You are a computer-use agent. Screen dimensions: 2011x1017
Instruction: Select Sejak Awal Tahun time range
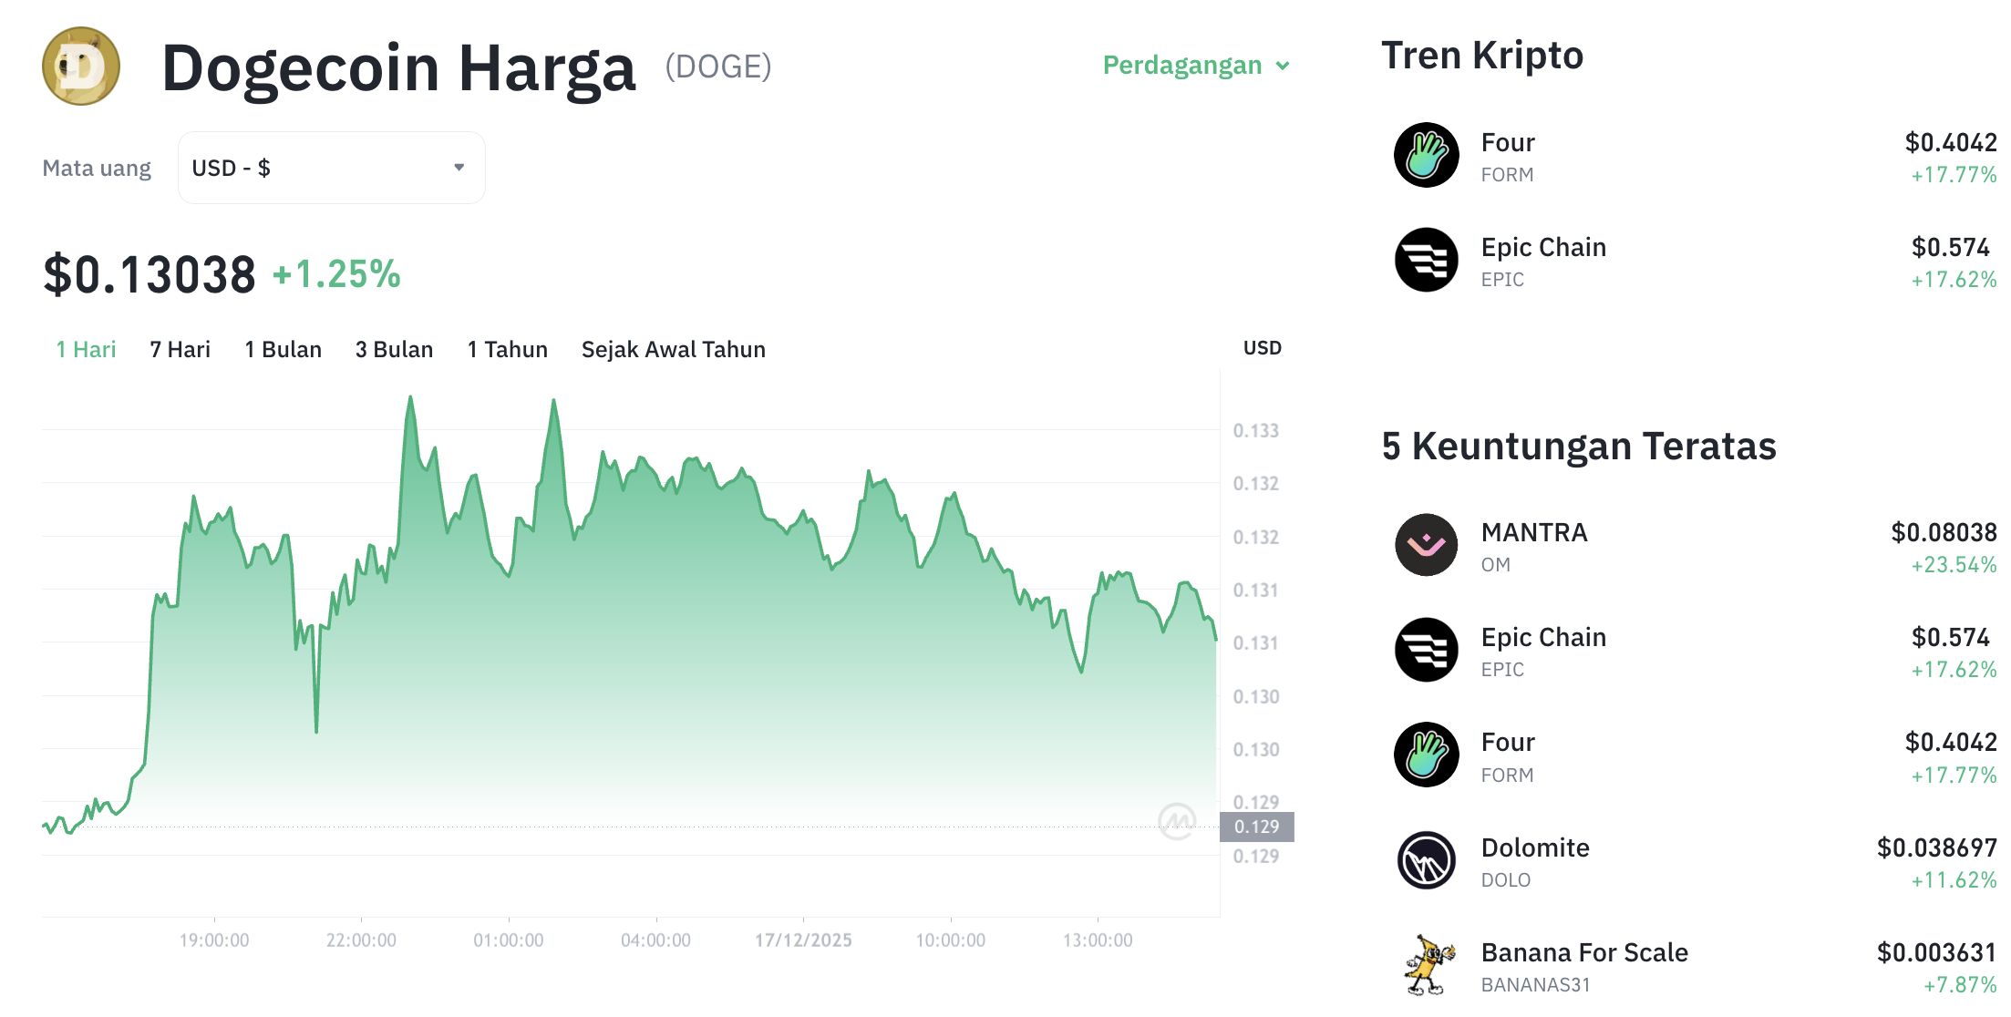673,349
